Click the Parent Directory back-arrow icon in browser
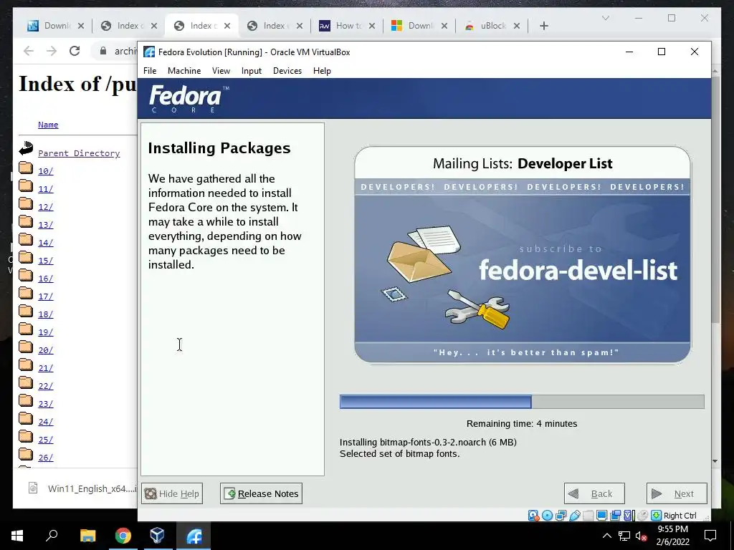Screen dimensions: 734x550 [x=27, y=149]
